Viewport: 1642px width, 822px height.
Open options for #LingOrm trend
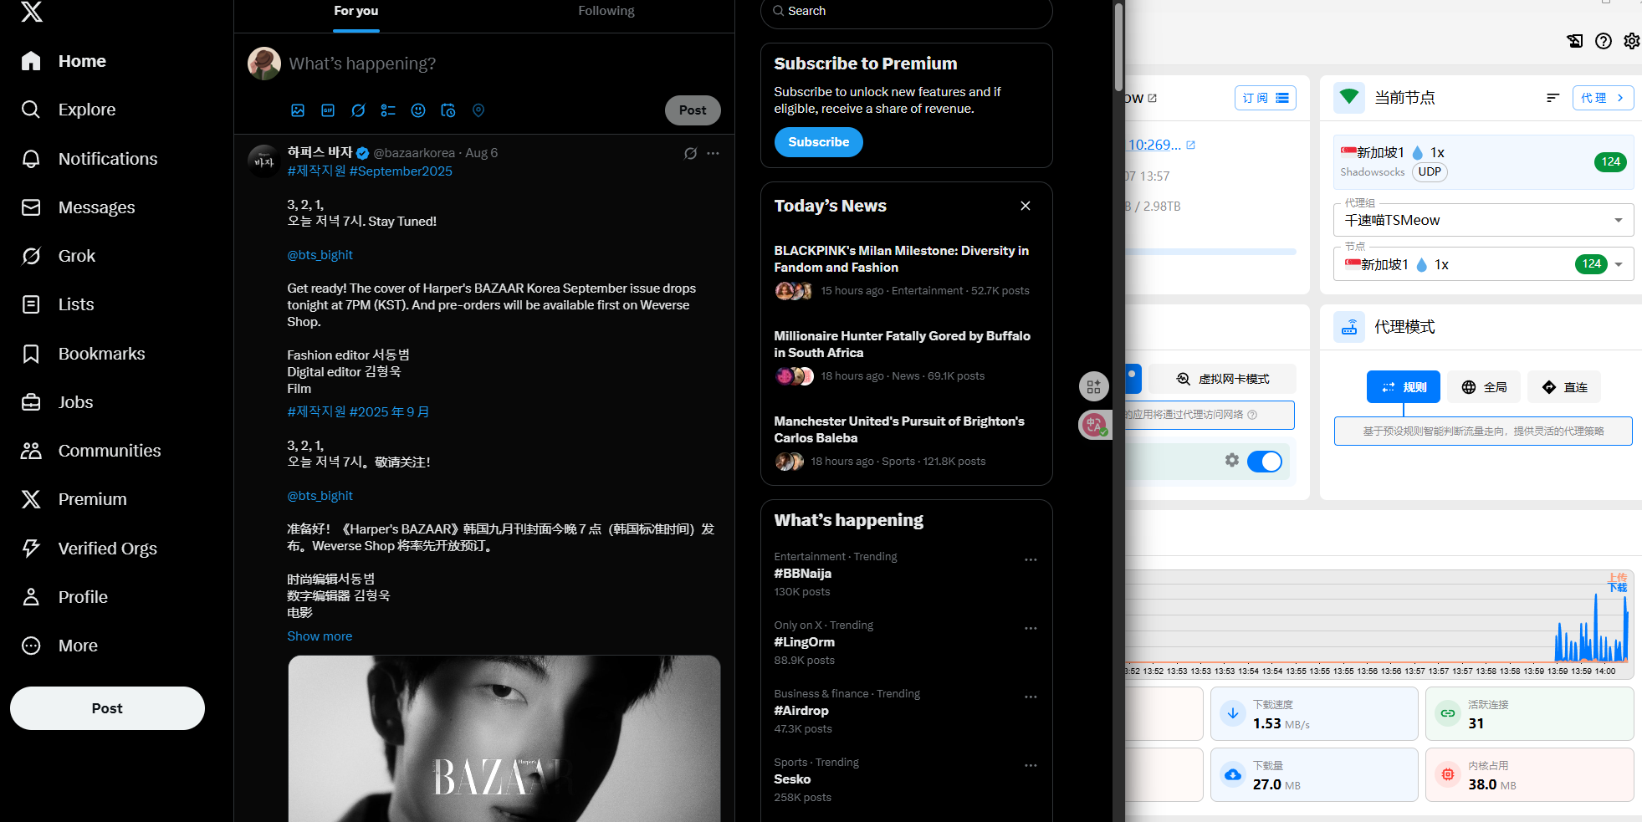[x=1031, y=629]
